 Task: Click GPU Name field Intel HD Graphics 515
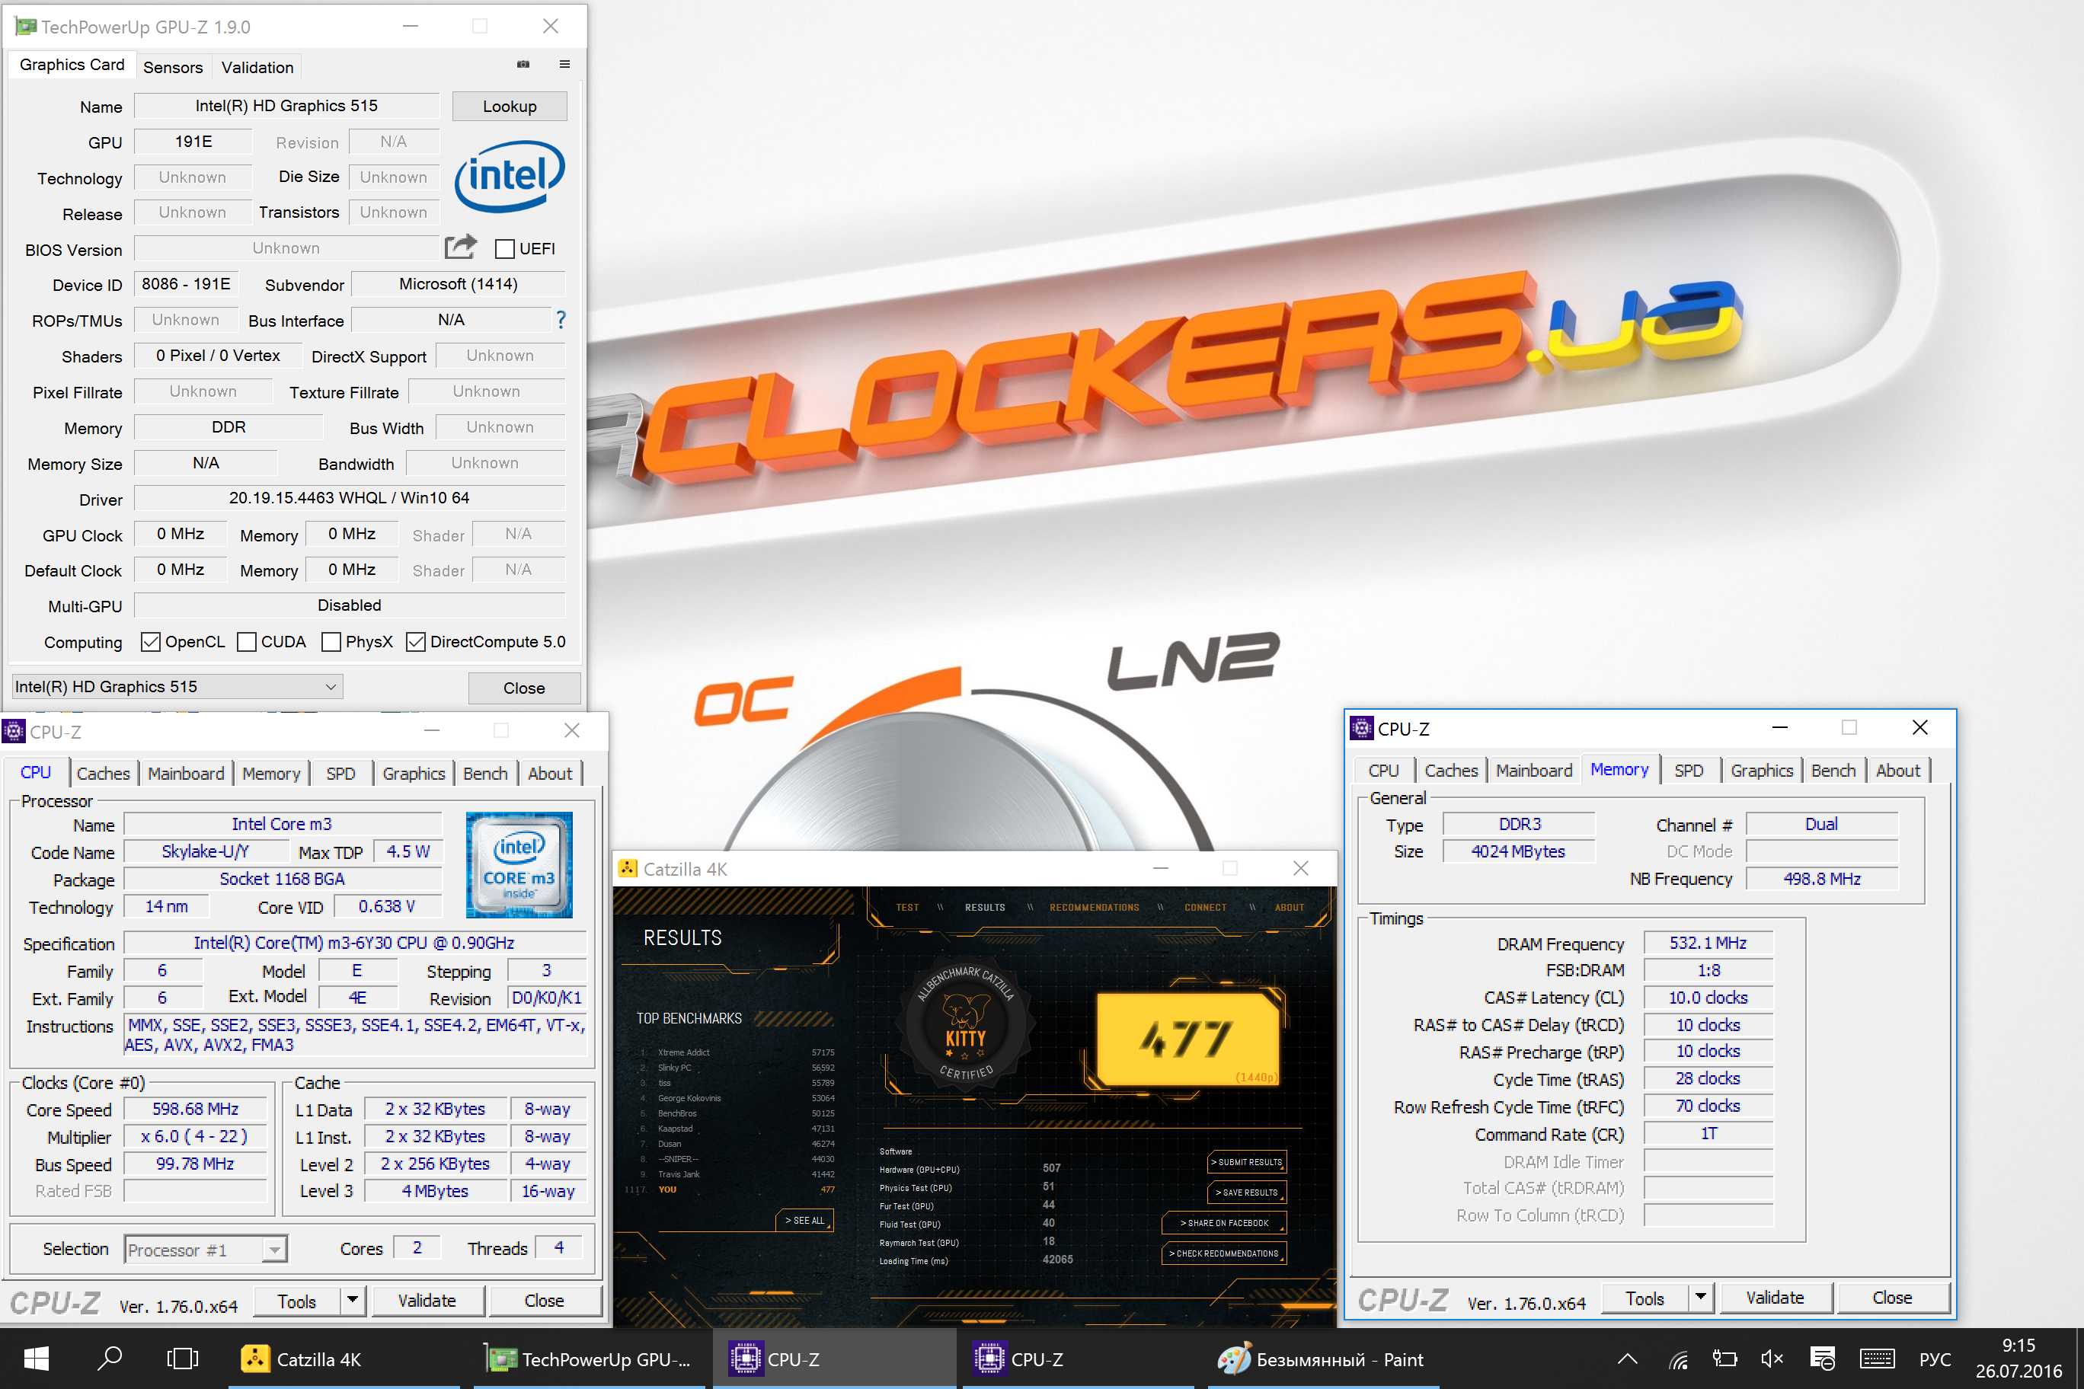pyautogui.click(x=286, y=105)
